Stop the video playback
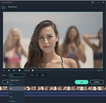 click(x=19, y=70)
